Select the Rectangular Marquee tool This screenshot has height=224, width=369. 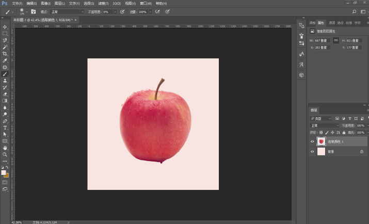(5, 34)
